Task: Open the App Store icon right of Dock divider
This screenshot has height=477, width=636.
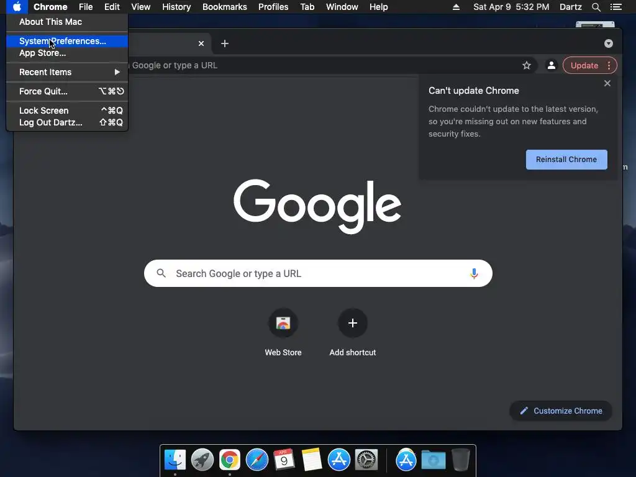Action: 406,460
